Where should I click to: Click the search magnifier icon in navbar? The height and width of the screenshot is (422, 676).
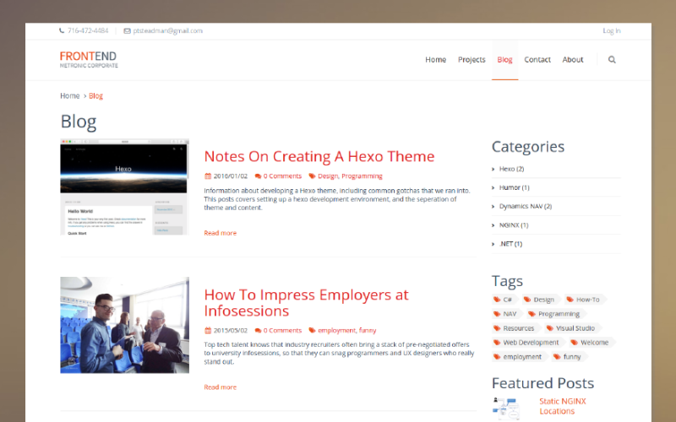tap(612, 60)
